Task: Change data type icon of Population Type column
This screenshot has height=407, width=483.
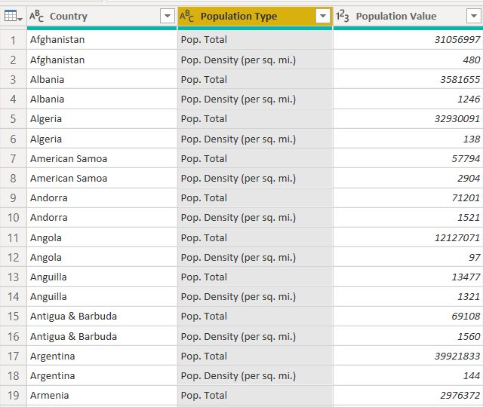Action: click(186, 16)
